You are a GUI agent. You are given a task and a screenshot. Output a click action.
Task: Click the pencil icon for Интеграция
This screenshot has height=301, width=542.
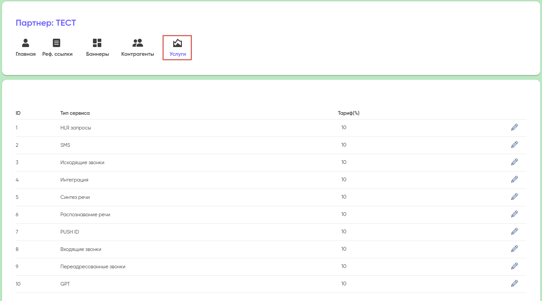(x=514, y=179)
